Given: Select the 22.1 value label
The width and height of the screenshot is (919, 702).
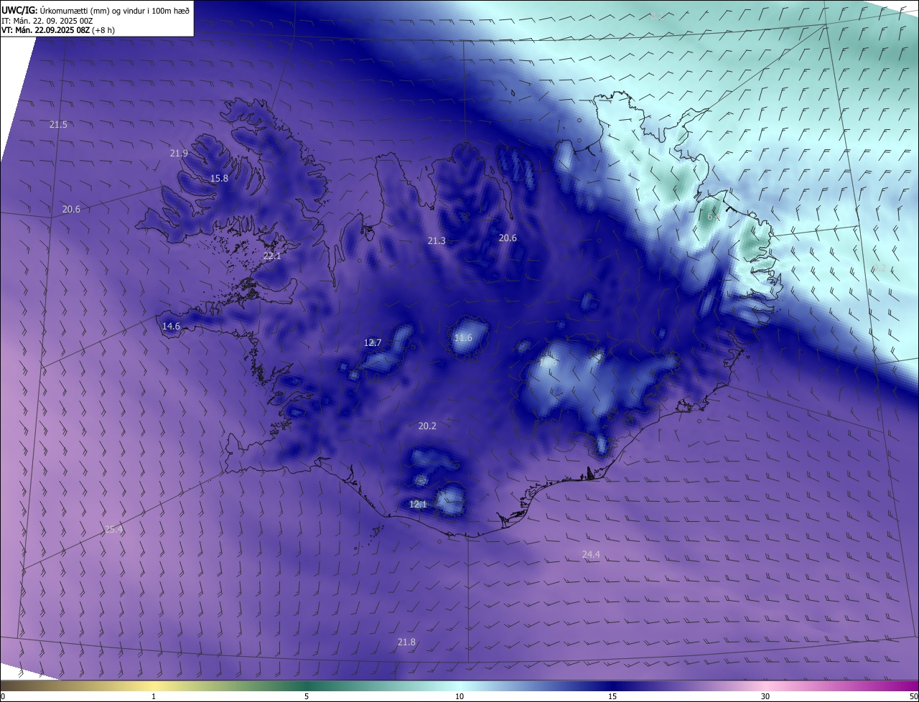Looking at the screenshot, I should (x=272, y=256).
